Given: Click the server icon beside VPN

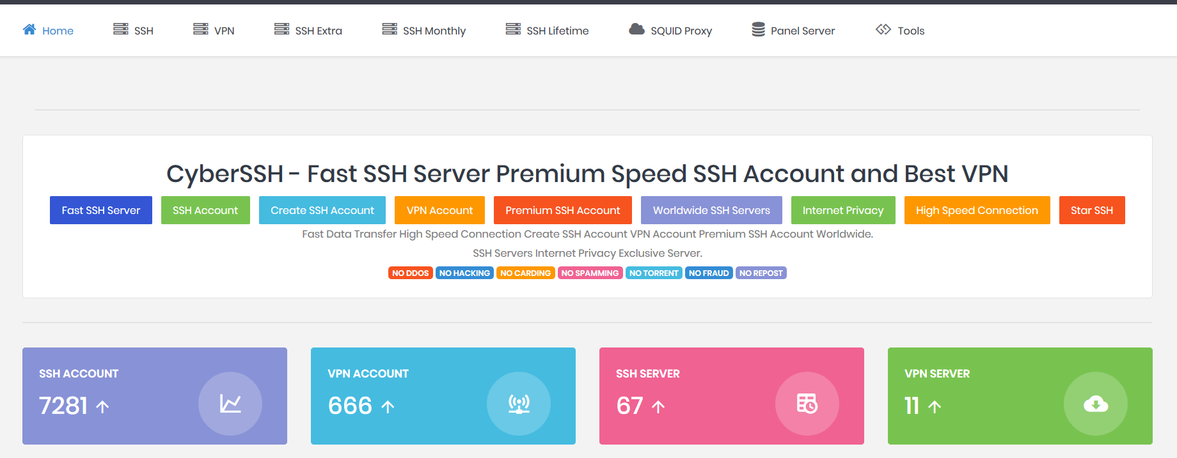Looking at the screenshot, I should pyautogui.click(x=201, y=29).
